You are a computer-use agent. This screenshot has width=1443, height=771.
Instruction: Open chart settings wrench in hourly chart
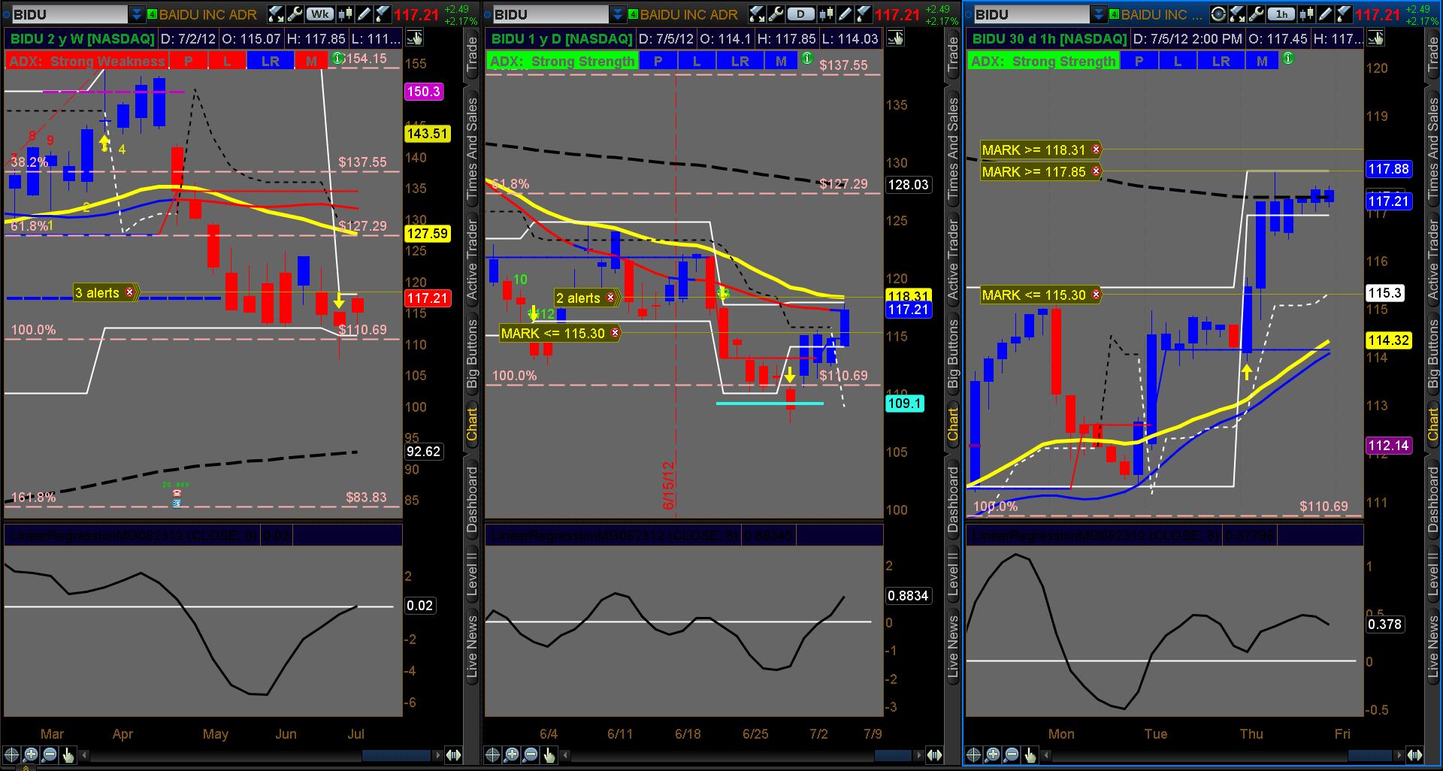[1257, 14]
